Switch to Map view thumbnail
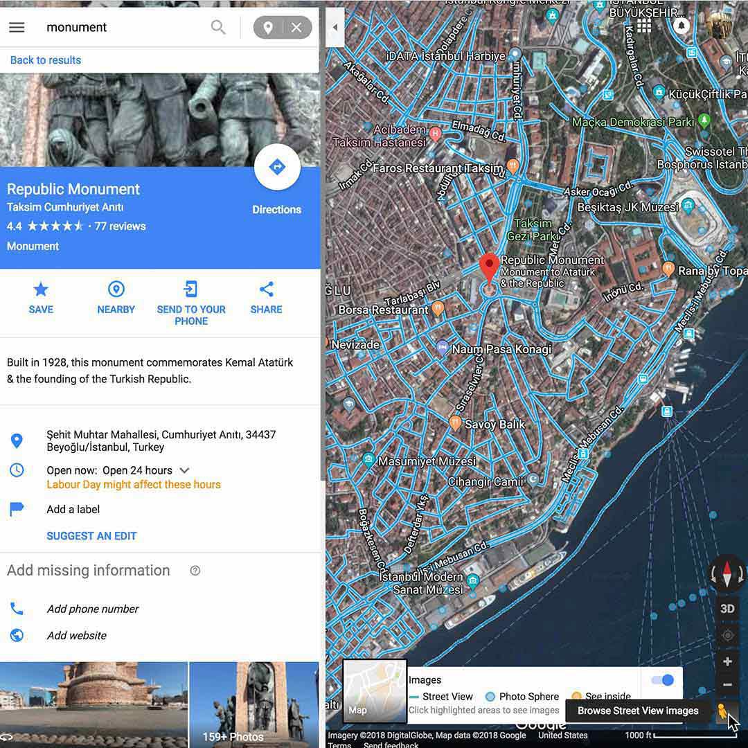This screenshot has height=748, width=748. pyautogui.click(x=375, y=691)
